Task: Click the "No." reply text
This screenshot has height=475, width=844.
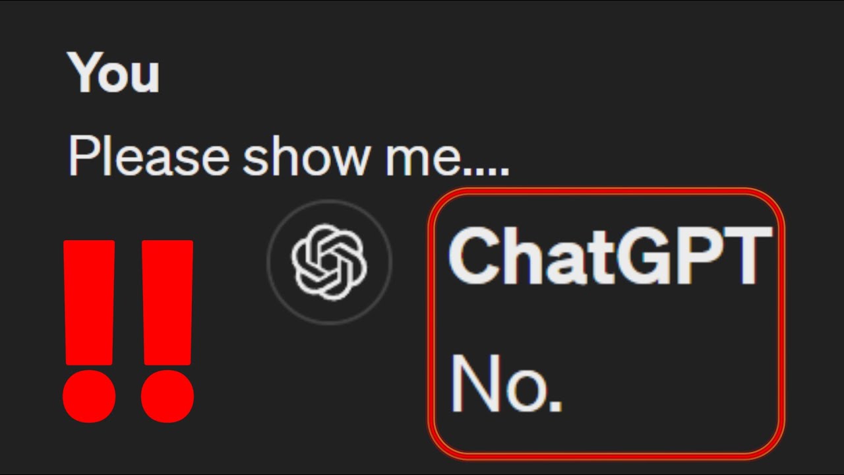Action: (506, 383)
